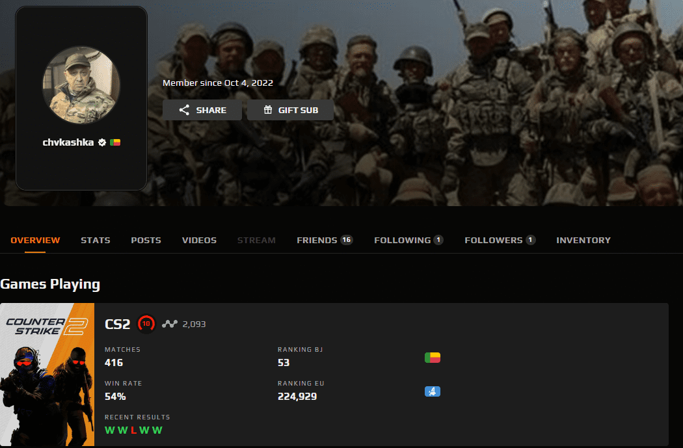The width and height of the screenshot is (683, 448).
Task: Click the country flag next to username
Action: (x=115, y=142)
